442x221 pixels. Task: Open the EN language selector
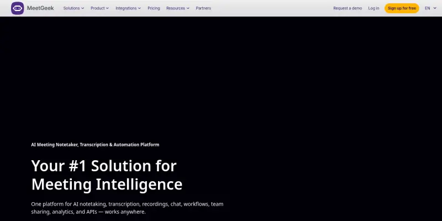(x=431, y=8)
